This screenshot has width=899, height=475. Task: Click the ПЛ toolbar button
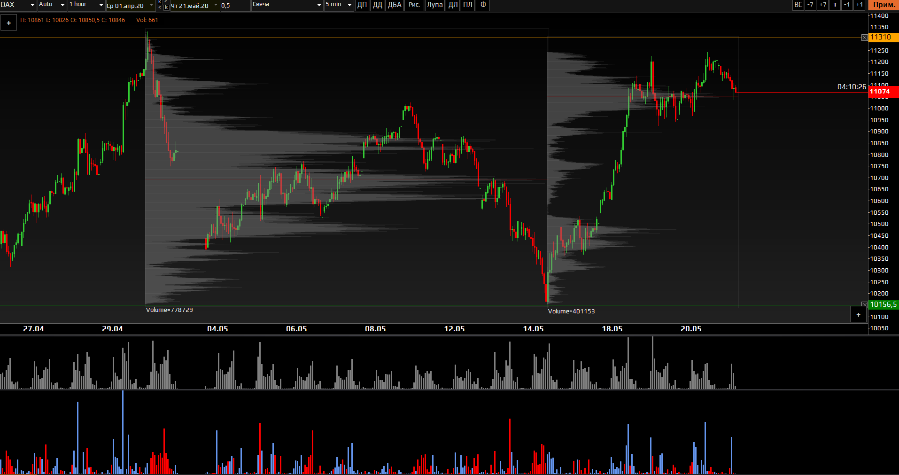(x=468, y=5)
